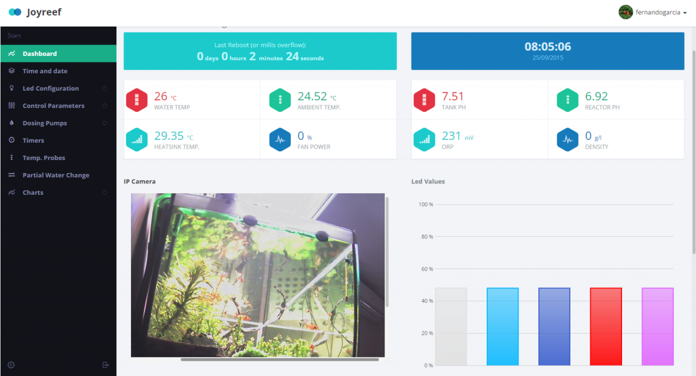Image resolution: width=696 pixels, height=376 pixels.
Task: Click the IP Camera aquarium image
Action: point(258,275)
